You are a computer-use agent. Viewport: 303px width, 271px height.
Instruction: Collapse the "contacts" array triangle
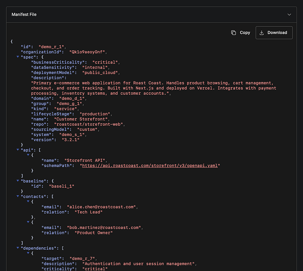18,196
